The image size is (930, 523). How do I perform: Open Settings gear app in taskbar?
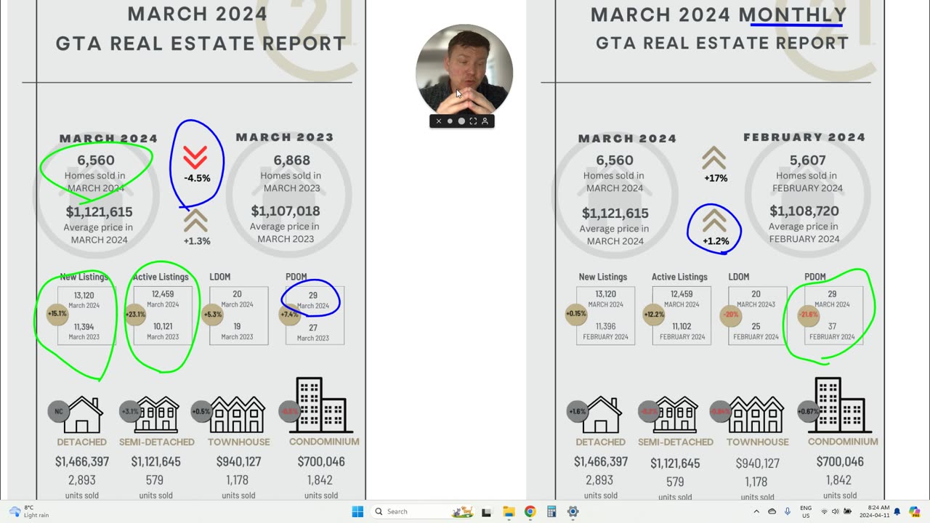click(573, 511)
